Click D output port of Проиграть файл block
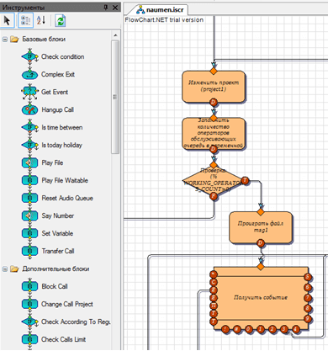 pos(261,243)
